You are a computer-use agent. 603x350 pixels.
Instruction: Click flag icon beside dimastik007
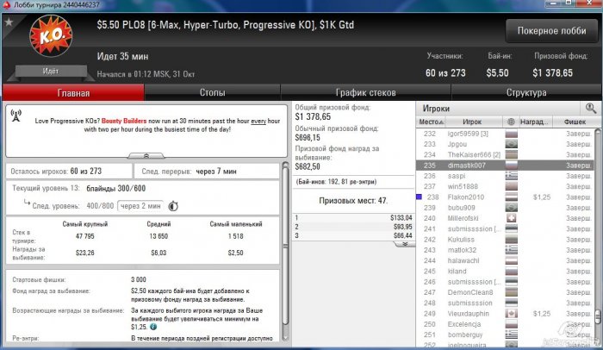(511, 166)
